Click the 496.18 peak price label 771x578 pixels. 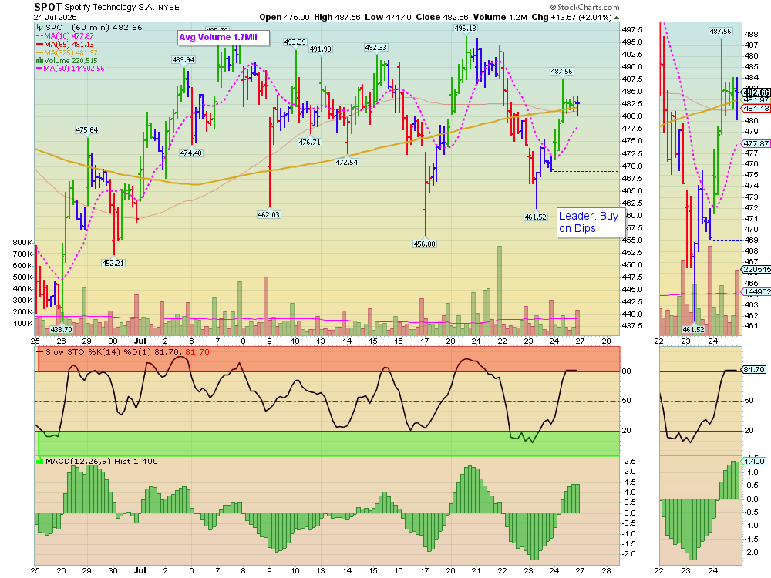tap(465, 29)
